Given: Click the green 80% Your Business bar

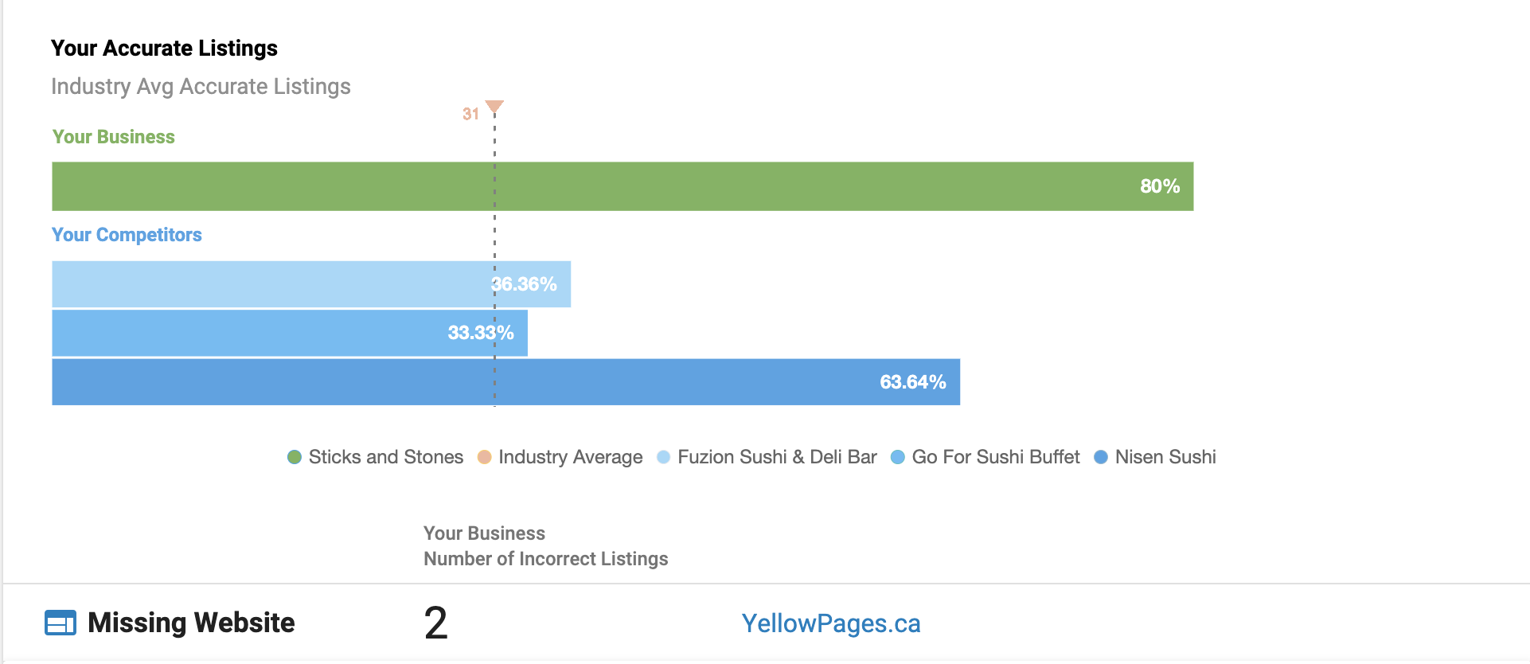Looking at the screenshot, I should [623, 186].
